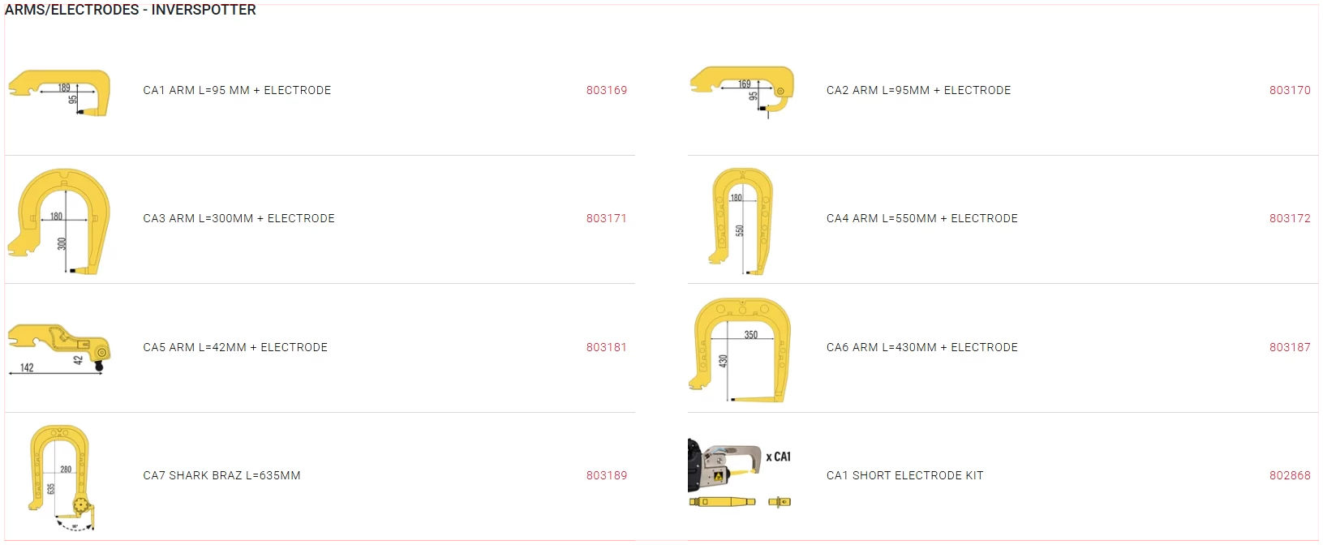This screenshot has height=545, width=1323.
Task: Open the CA3 arm 300mm thumbnail
Action: [59, 221]
